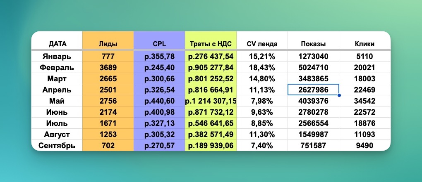Click the leads cell showing 3689
Viewport: 422px width, 182px height.
pos(108,68)
